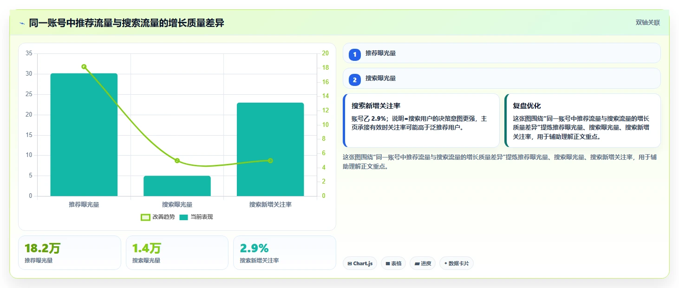Select the 搜索新增关注率 bar in the chart

point(270,149)
